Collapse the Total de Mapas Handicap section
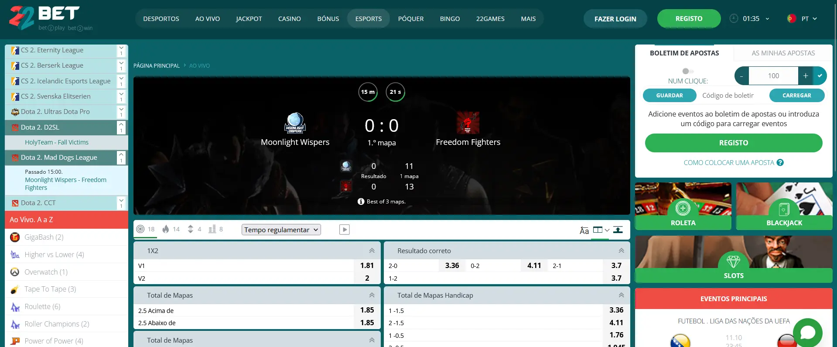 [621, 295]
